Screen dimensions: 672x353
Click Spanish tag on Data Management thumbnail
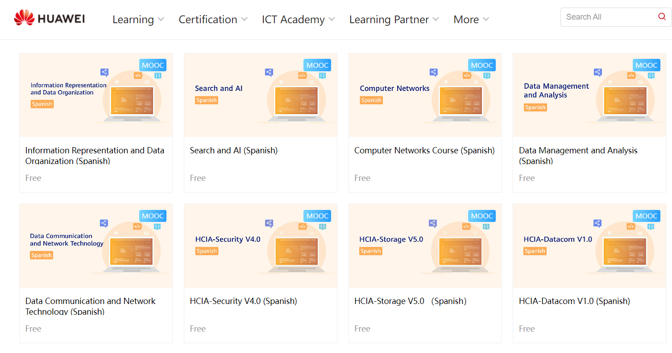pyautogui.click(x=535, y=107)
